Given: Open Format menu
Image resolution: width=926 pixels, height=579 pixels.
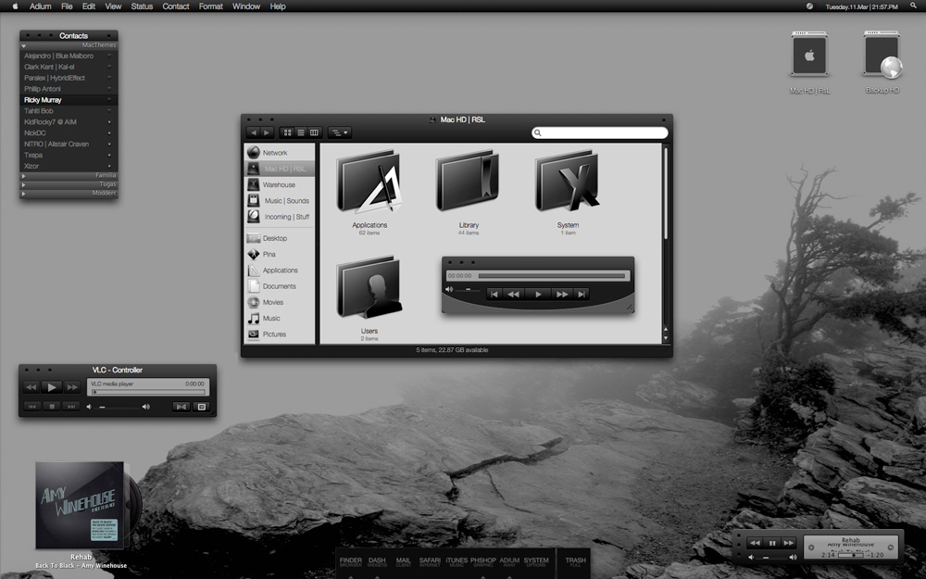Looking at the screenshot, I should 211,6.
